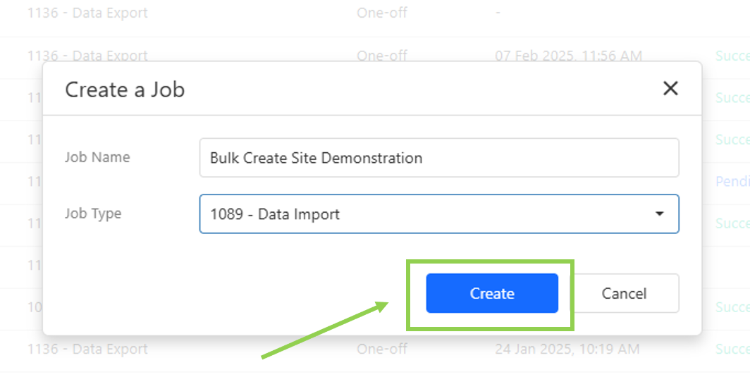
Task: Click One-off in the 24 Jan row
Action: [x=381, y=350]
